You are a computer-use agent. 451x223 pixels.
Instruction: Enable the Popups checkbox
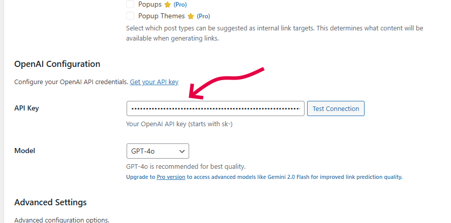click(131, 4)
